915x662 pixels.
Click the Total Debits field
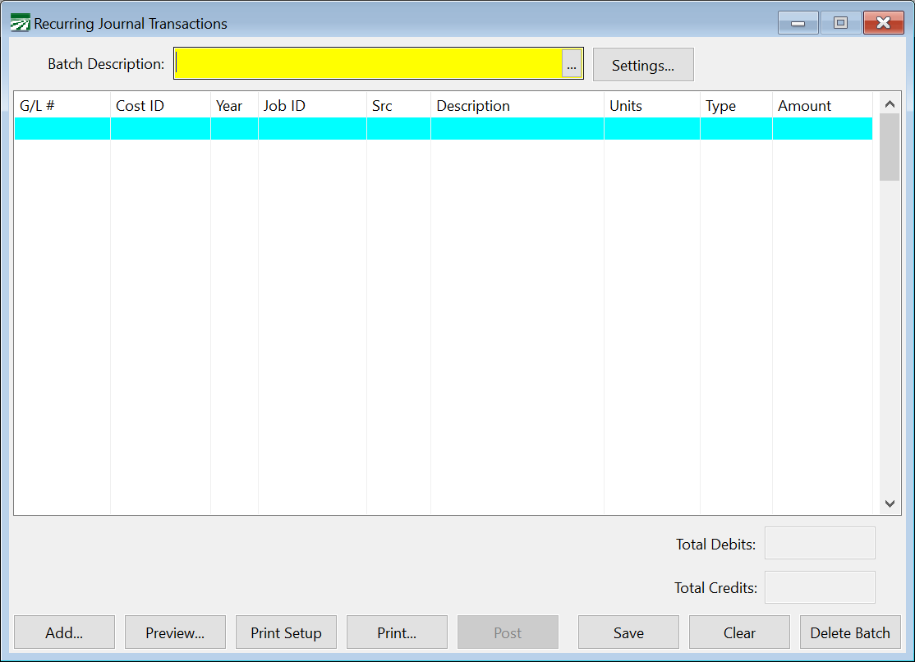pyautogui.click(x=820, y=544)
